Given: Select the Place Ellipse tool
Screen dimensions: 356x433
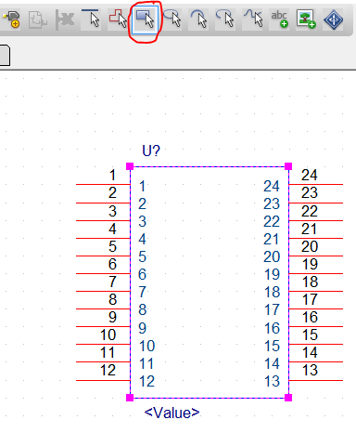Looking at the screenshot, I should (172, 20).
